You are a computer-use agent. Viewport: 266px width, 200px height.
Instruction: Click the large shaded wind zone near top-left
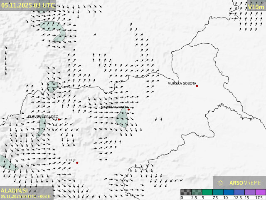point(53,29)
